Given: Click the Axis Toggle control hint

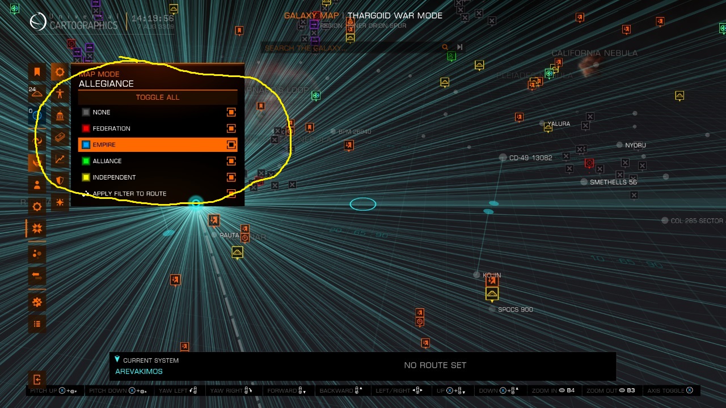Looking at the screenshot, I should pyautogui.click(x=670, y=390).
